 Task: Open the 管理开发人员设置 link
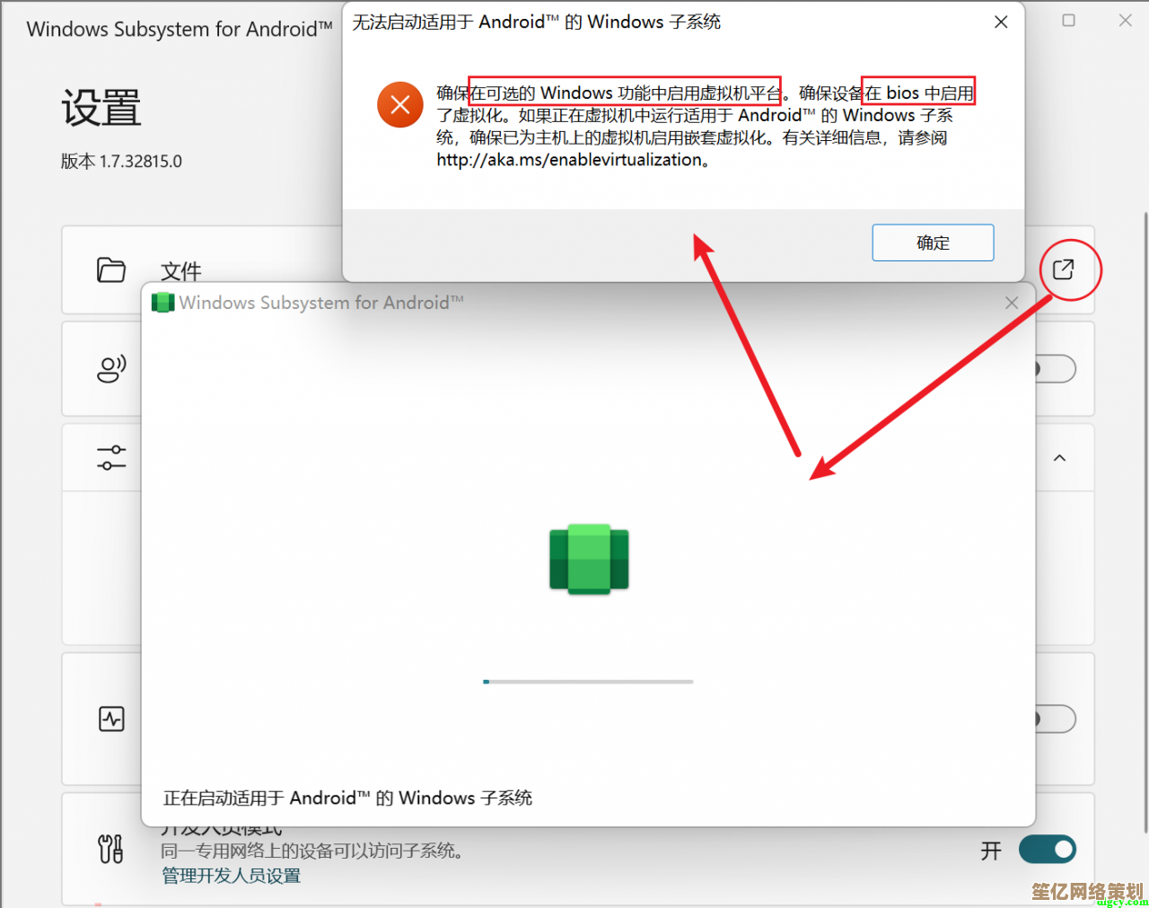coord(231,876)
